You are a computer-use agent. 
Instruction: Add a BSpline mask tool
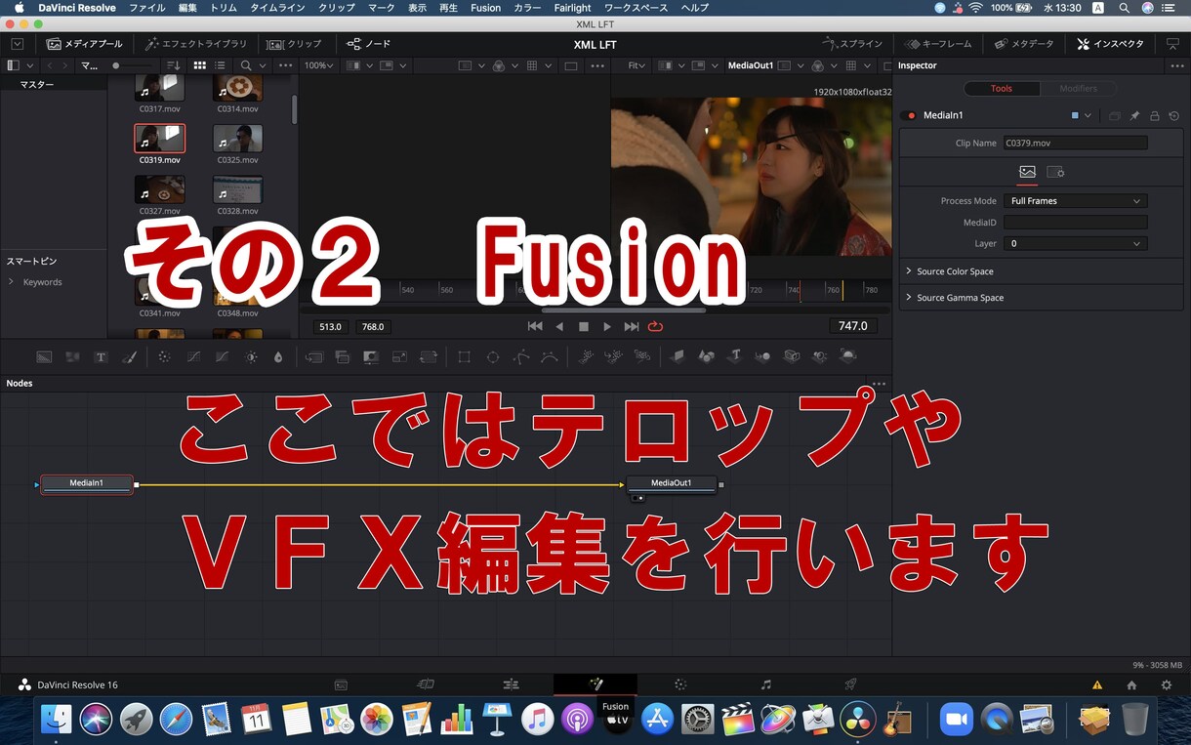tap(550, 357)
